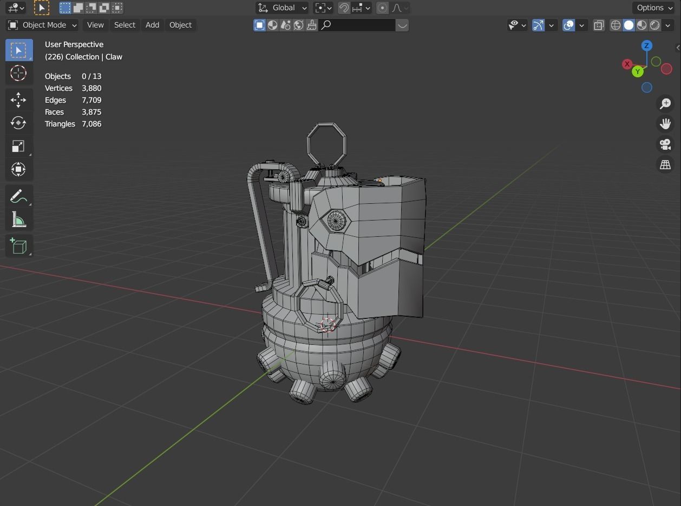This screenshot has width=681, height=506.
Task: Set selection mode to intersect
Action: tap(117, 8)
